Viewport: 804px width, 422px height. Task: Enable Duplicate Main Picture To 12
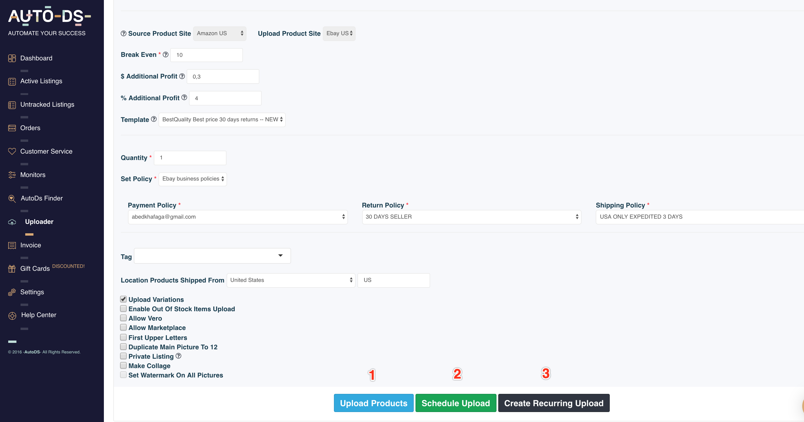tap(123, 347)
